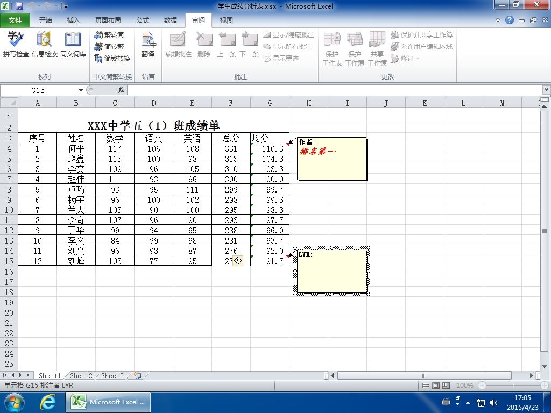Switch to the Formulas (公式) tab
The width and height of the screenshot is (551, 413).
tap(142, 20)
